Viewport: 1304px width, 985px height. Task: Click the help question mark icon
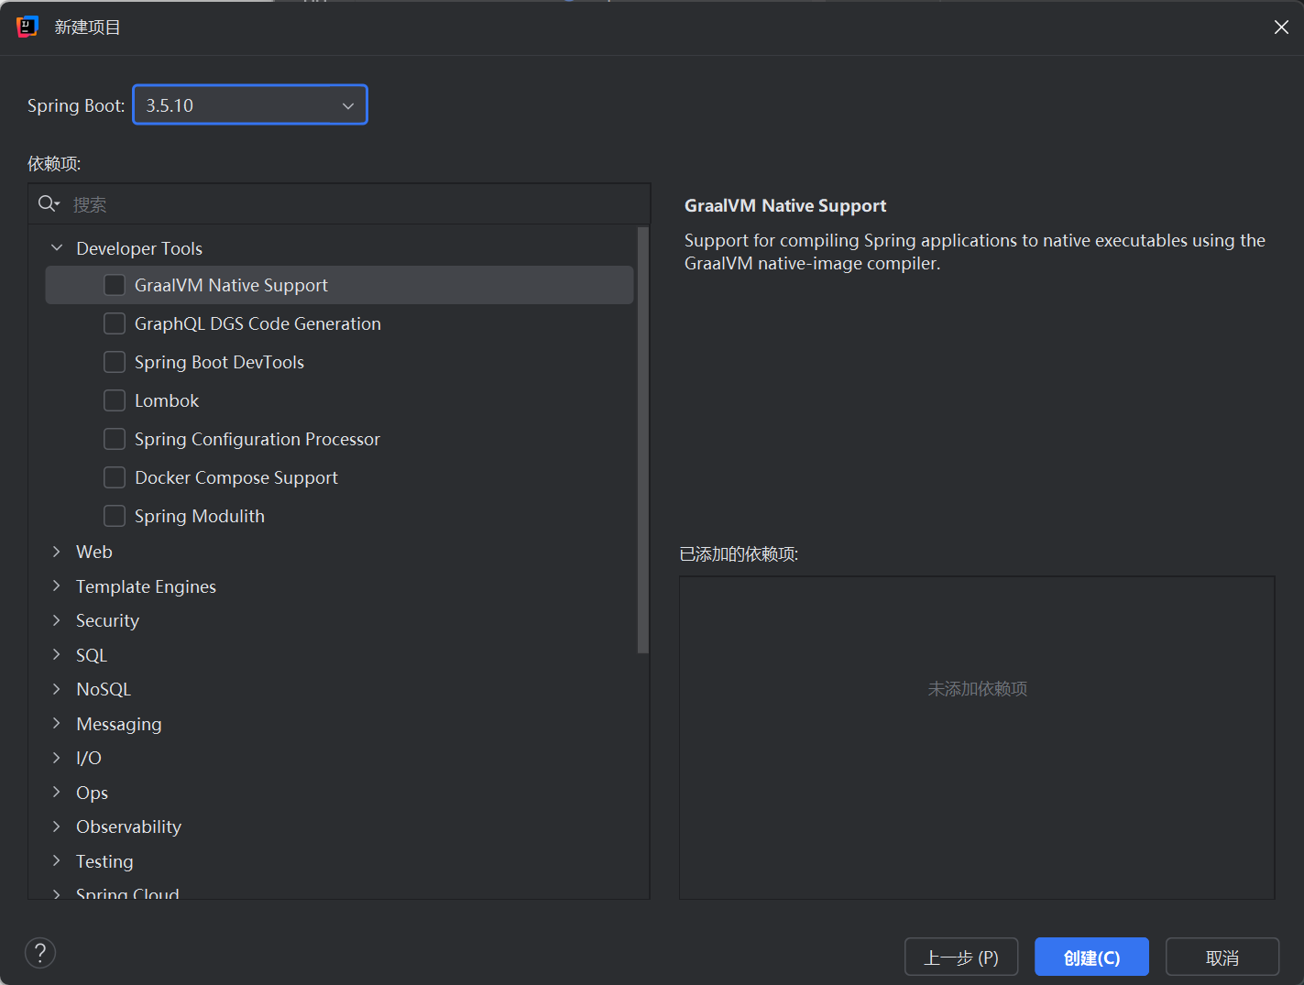[40, 953]
